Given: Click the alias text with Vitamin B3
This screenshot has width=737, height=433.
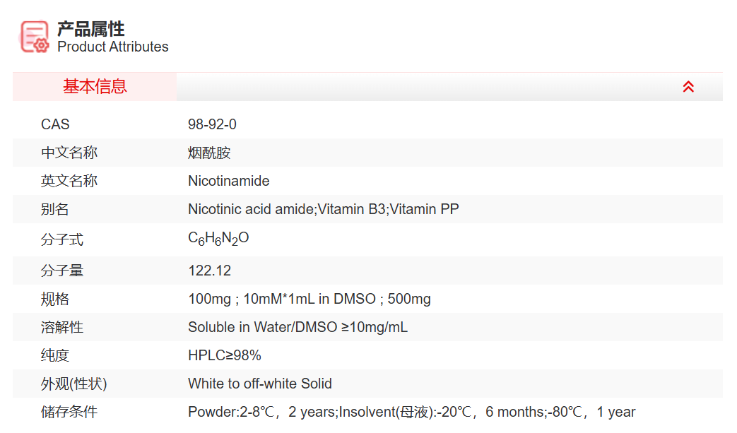Looking at the screenshot, I should pos(323,209).
